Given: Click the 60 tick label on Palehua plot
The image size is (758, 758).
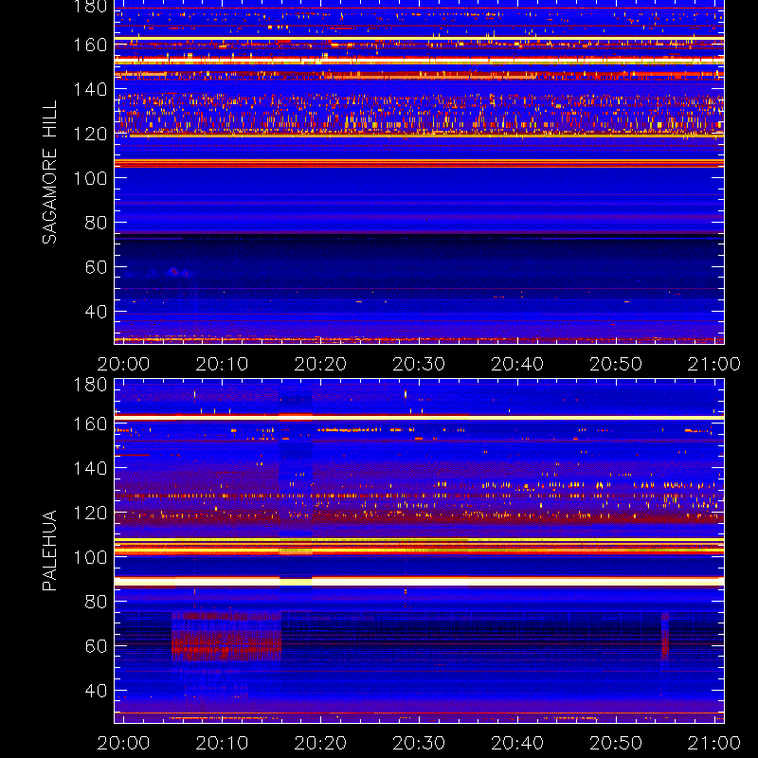Looking at the screenshot, I should (96, 646).
